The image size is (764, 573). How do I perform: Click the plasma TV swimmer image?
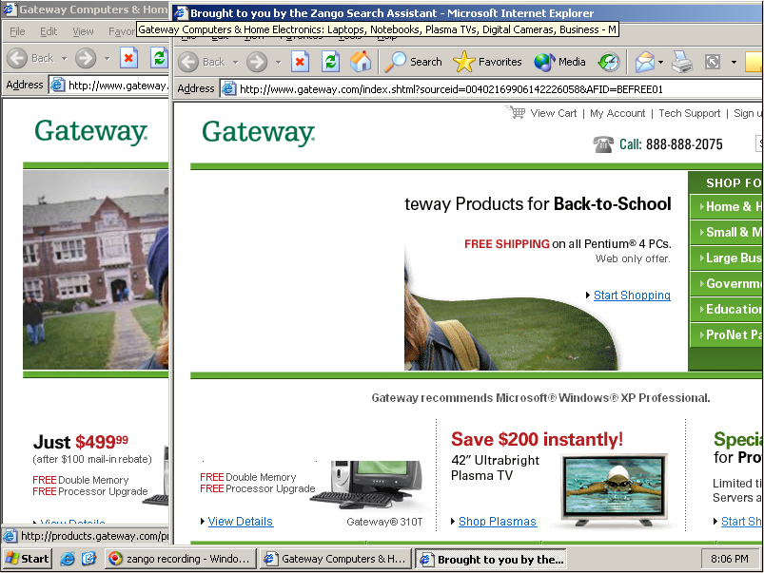tap(614, 488)
